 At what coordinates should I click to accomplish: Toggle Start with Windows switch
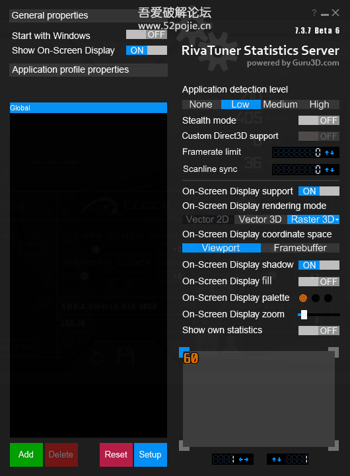coord(147,34)
